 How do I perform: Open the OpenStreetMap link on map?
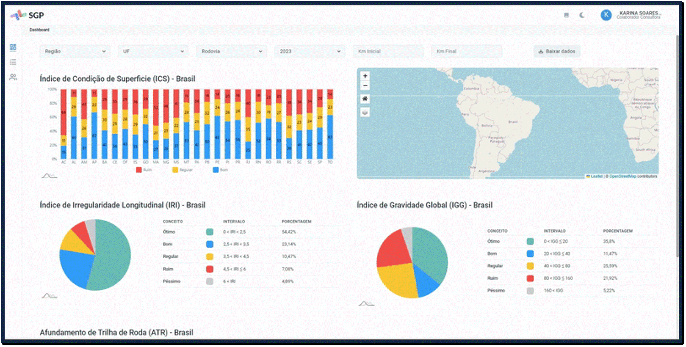622,176
